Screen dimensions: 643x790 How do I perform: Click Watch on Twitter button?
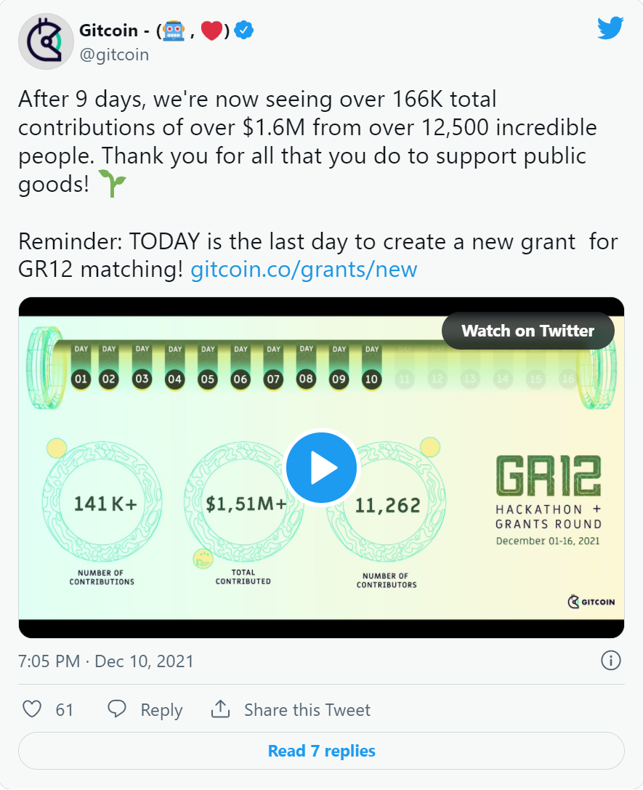(527, 331)
